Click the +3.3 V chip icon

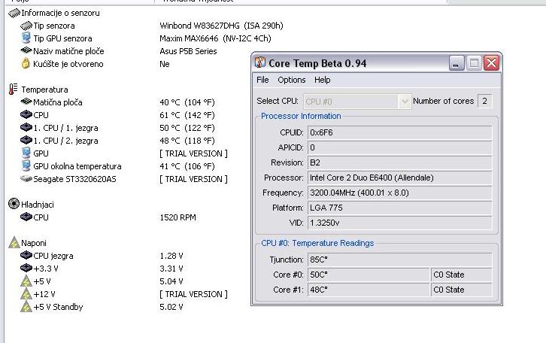click(x=26, y=268)
